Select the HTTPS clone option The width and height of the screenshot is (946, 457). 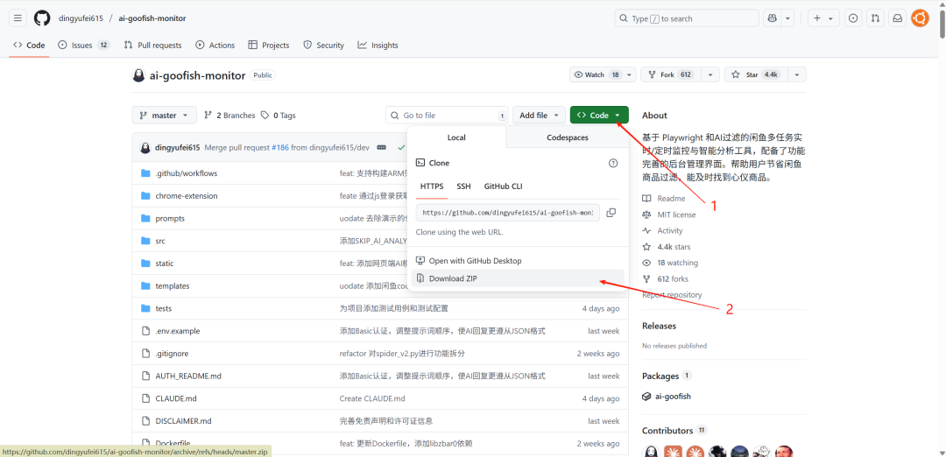[432, 186]
